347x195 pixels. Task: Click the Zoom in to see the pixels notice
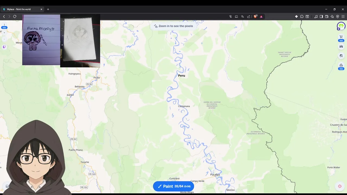[x=173, y=26]
